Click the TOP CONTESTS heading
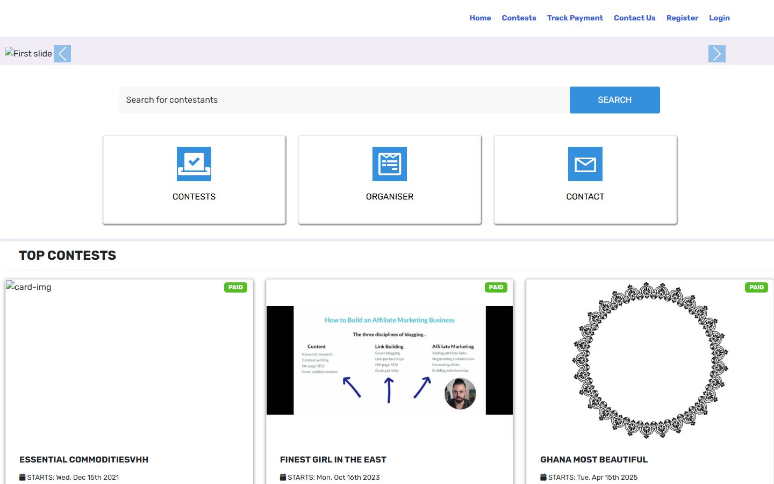 [x=68, y=255]
